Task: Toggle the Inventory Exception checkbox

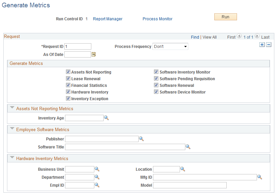Action: coord(68,98)
